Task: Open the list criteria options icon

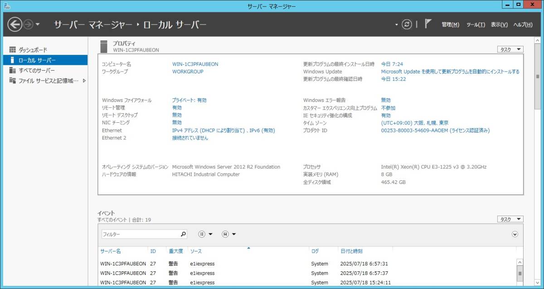Action: [x=202, y=234]
